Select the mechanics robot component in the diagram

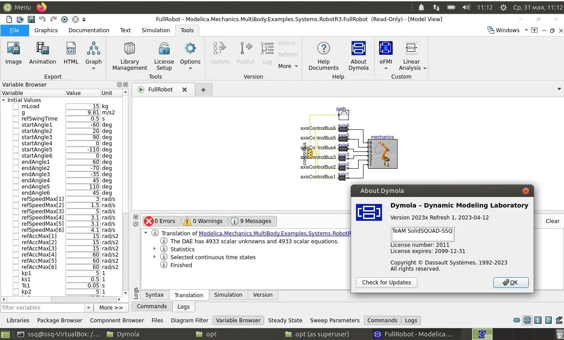point(382,154)
